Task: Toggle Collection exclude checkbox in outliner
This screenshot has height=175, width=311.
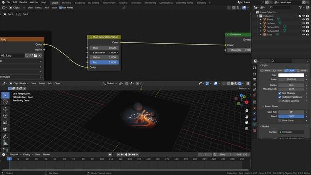Action: coord(300,16)
